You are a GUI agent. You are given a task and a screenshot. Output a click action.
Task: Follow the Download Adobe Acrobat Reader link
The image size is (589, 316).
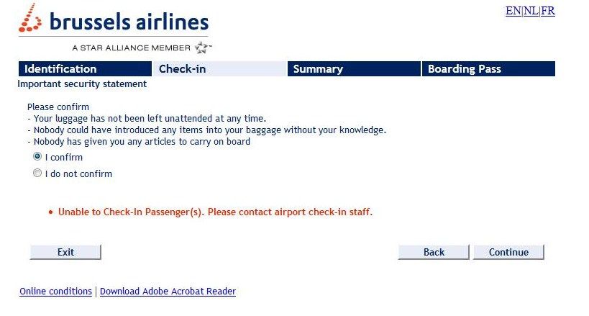(x=168, y=292)
